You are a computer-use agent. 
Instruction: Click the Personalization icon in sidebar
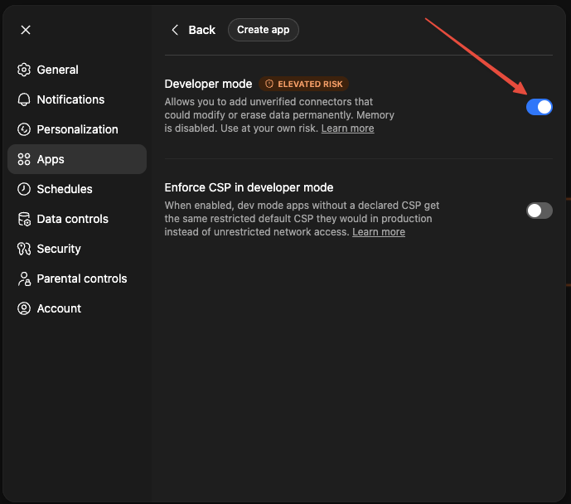[x=24, y=129]
